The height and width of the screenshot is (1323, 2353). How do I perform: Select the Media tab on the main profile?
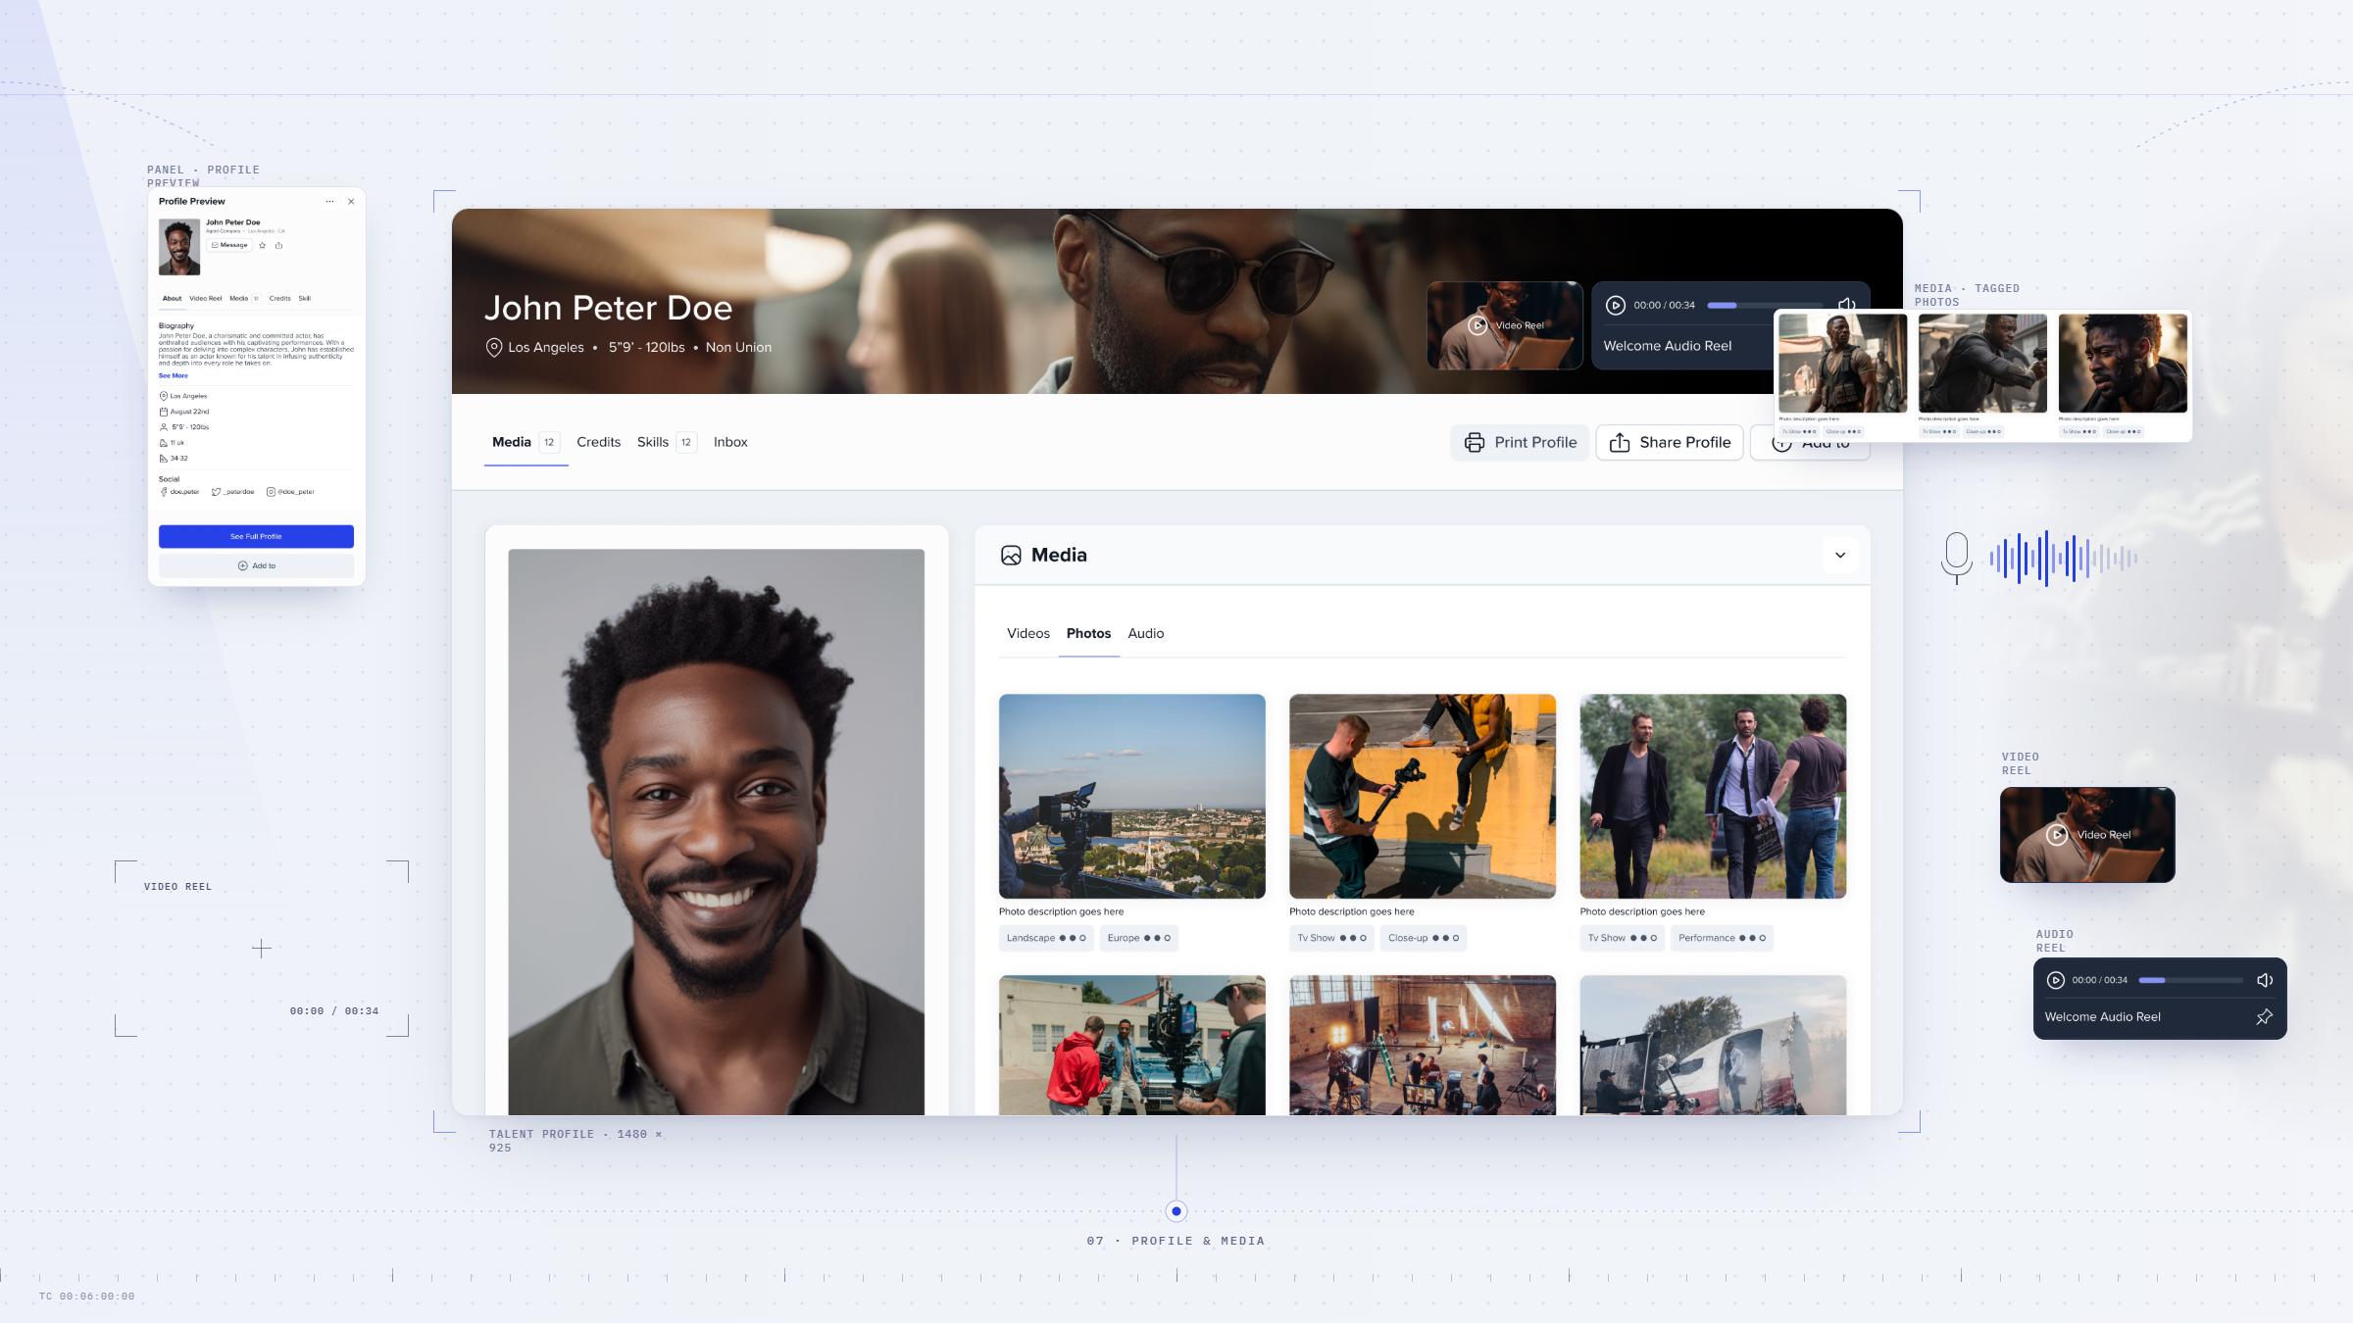[x=526, y=443]
